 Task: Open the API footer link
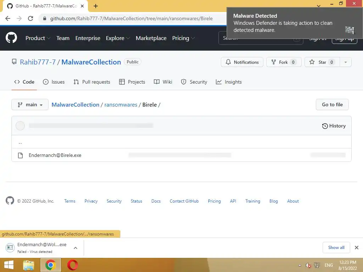pyautogui.click(x=233, y=201)
